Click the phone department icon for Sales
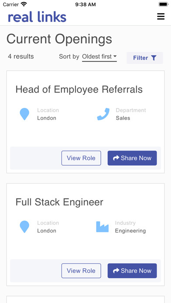 pyautogui.click(x=103, y=114)
